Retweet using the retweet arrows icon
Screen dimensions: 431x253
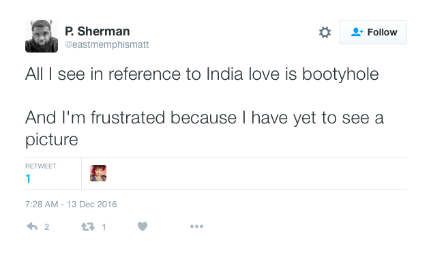click(x=88, y=226)
